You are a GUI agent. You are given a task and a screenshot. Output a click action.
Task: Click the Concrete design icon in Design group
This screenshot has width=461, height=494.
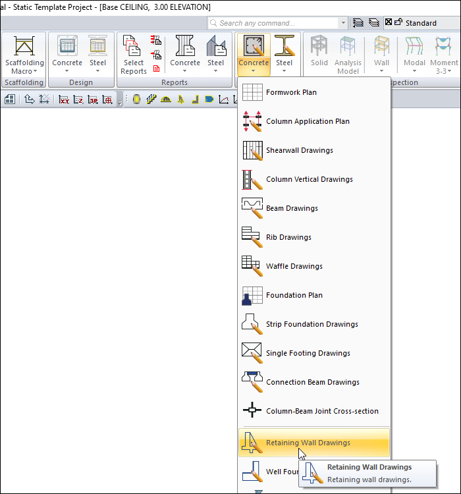[x=67, y=45]
